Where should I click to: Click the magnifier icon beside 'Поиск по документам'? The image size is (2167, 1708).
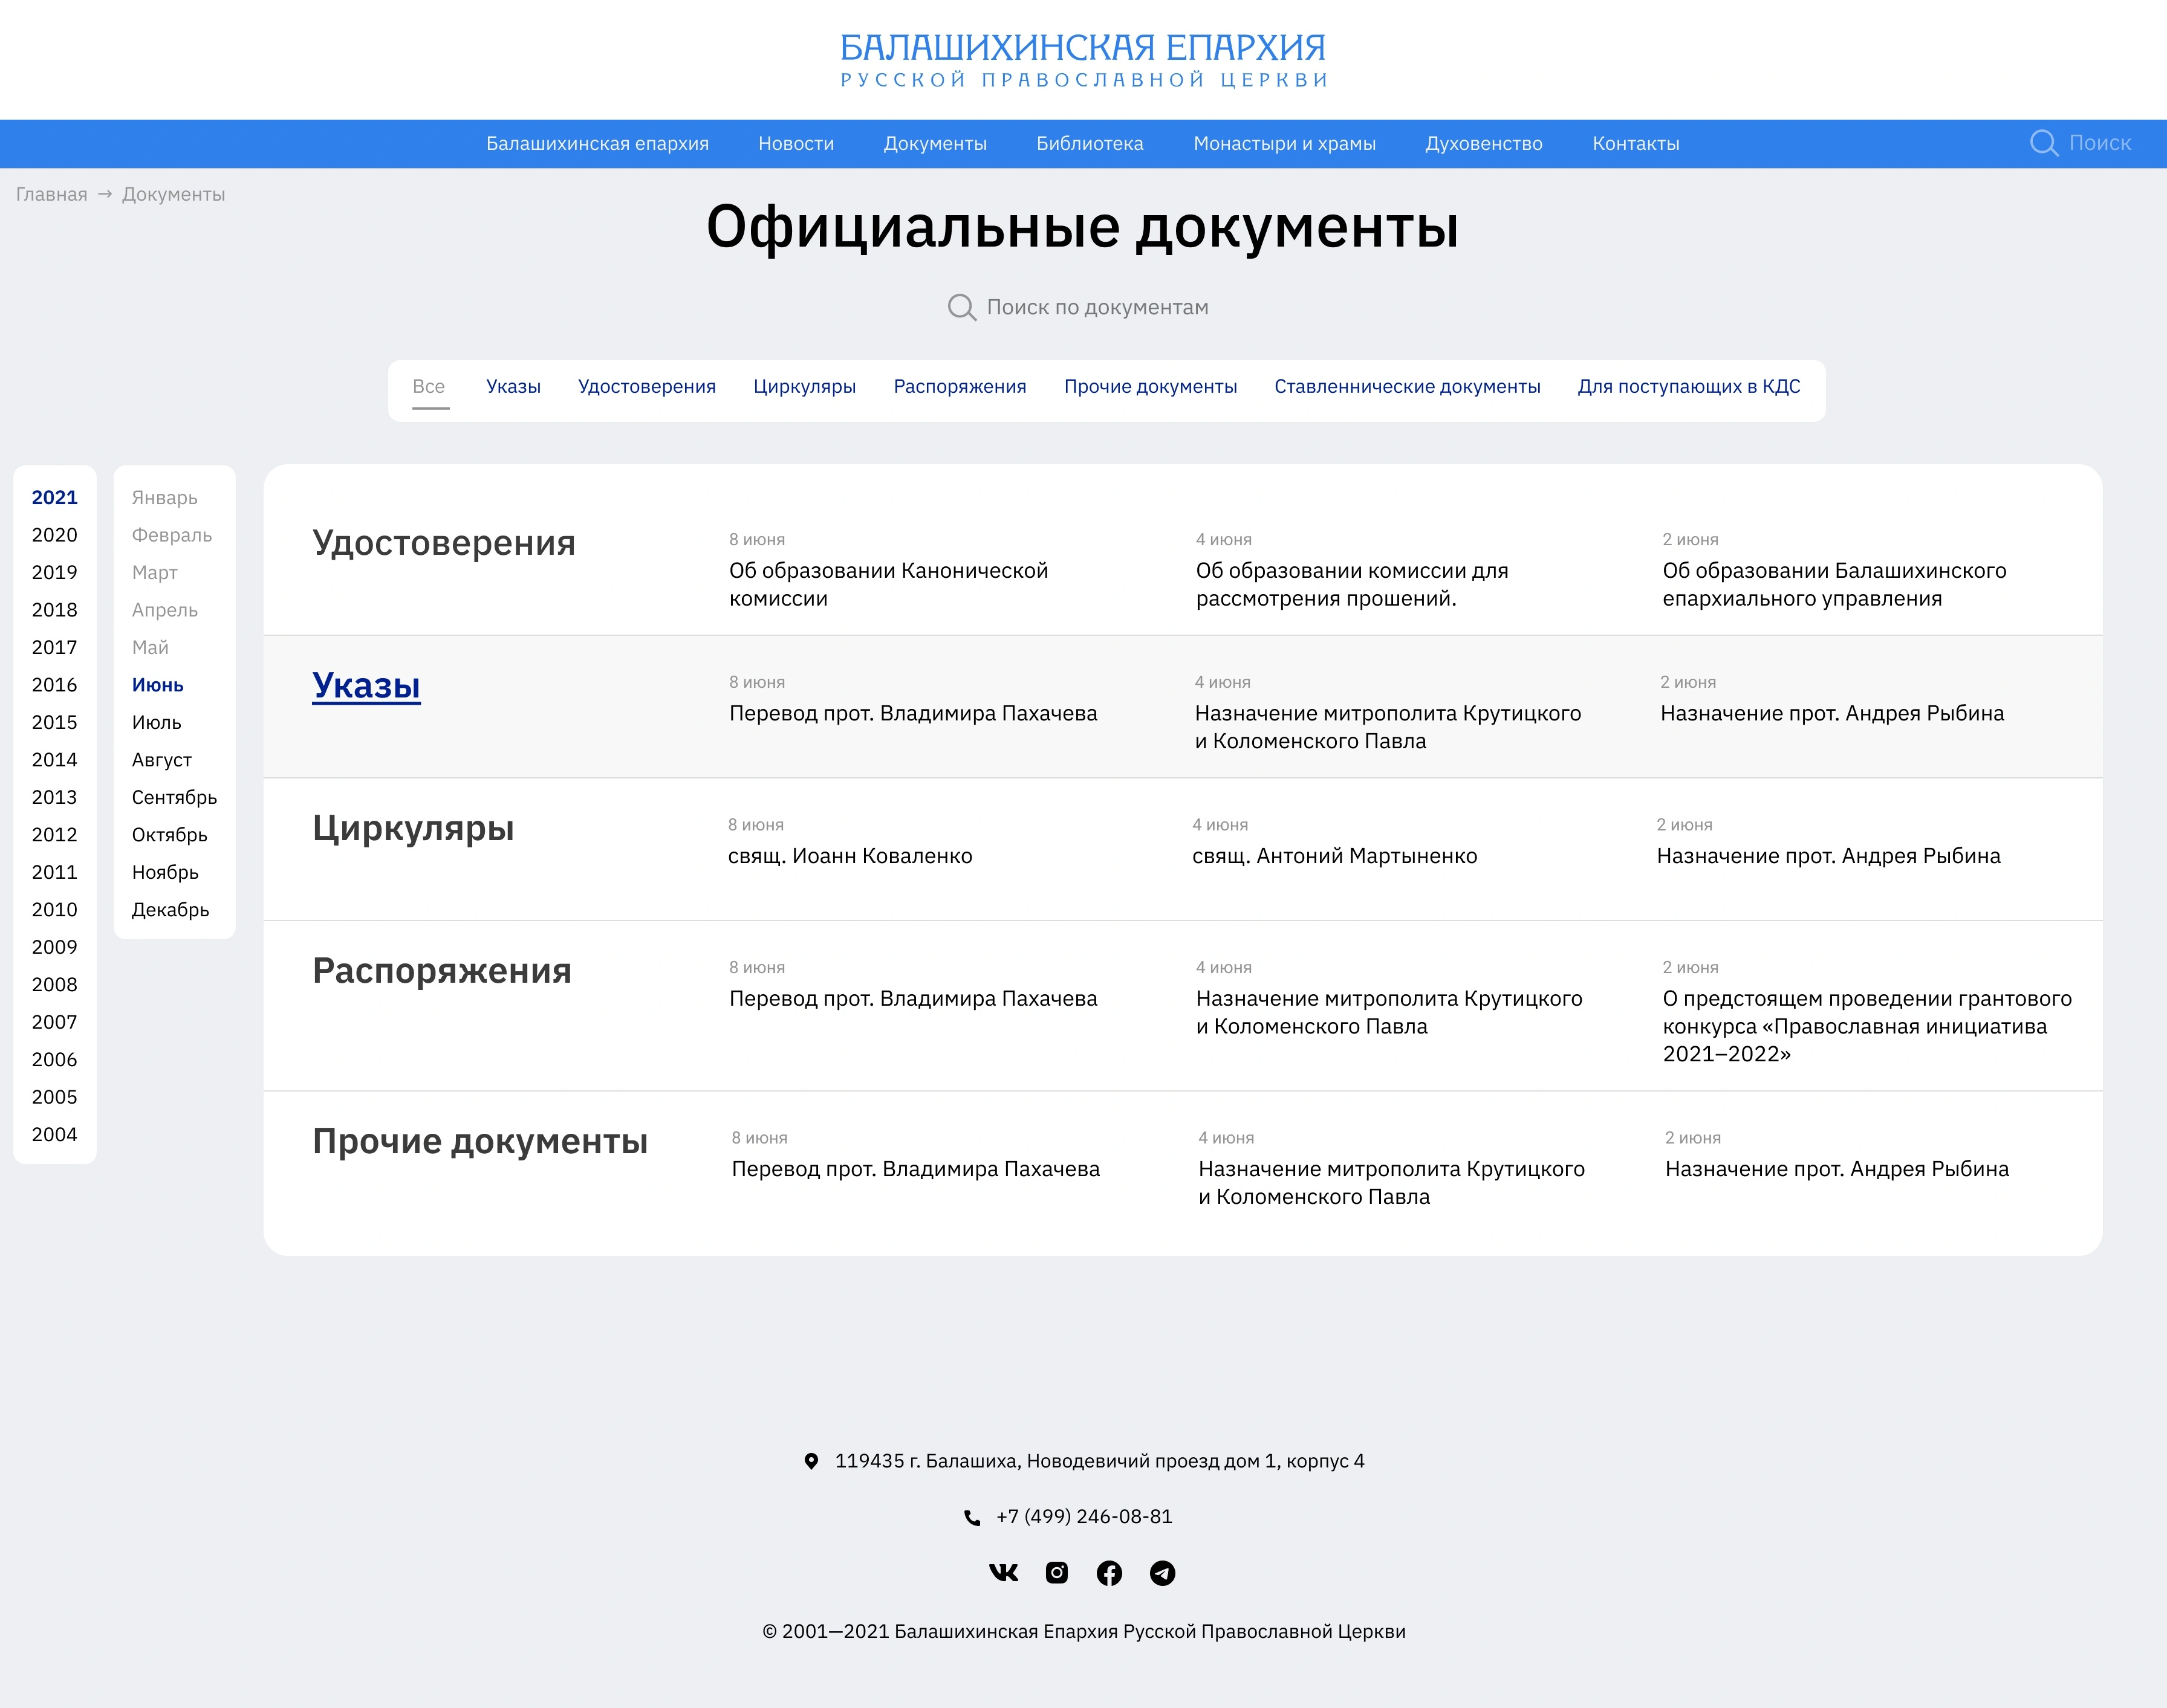[x=961, y=307]
